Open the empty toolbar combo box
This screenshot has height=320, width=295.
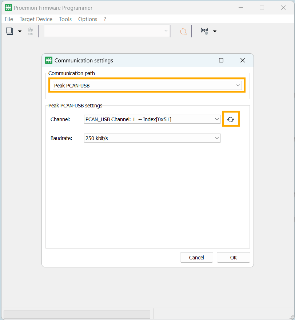click(107, 31)
